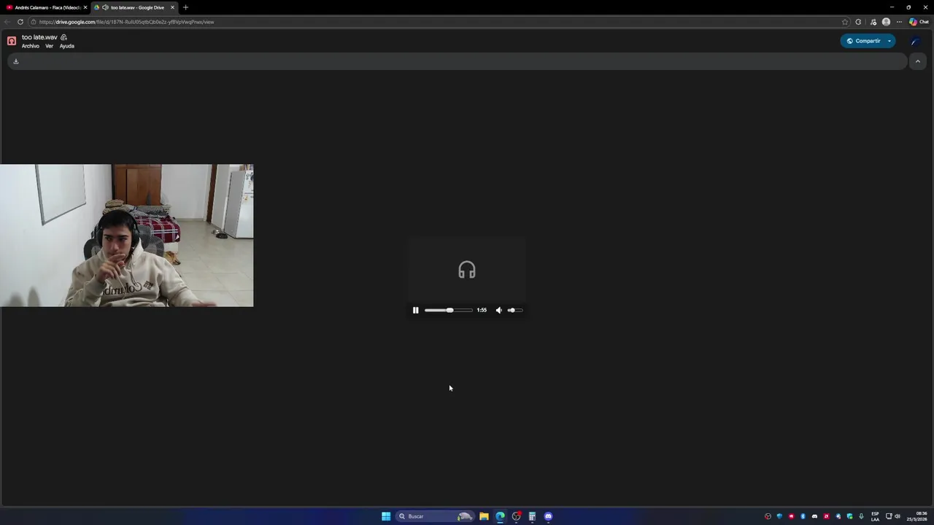Image resolution: width=934 pixels, height=525 pixels.
Task: Click the taskbar Buscar search box
Action: (435, 516)
